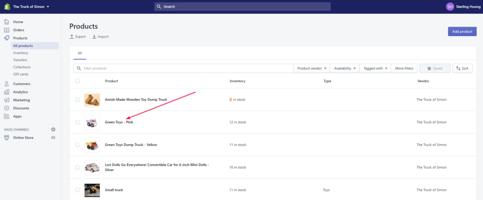Expand the Product vendor filter dropdown
Screen dimensions: 483x200
click(x=312, y=69)
